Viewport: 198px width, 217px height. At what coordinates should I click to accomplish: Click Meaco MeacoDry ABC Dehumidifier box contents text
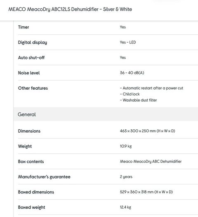pyautogui.click(x=151, y=162)
